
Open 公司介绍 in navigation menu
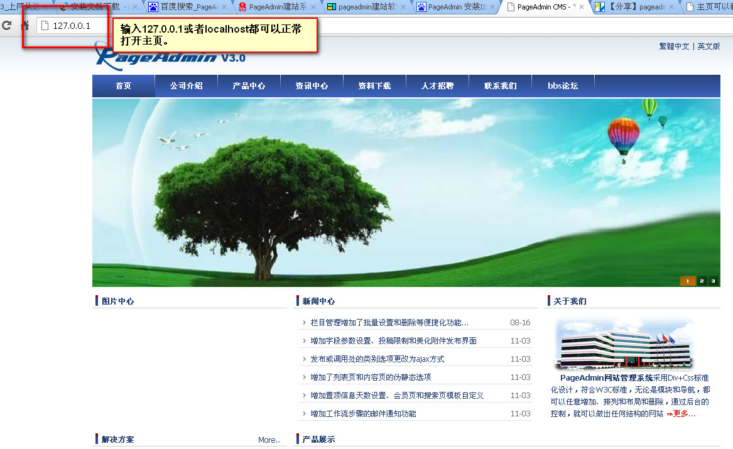pos(186,86)
